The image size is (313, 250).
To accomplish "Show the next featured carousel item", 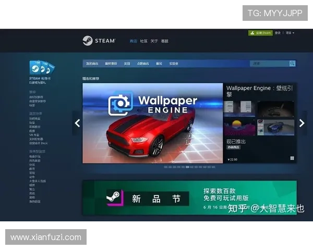I will pos(302,123).
